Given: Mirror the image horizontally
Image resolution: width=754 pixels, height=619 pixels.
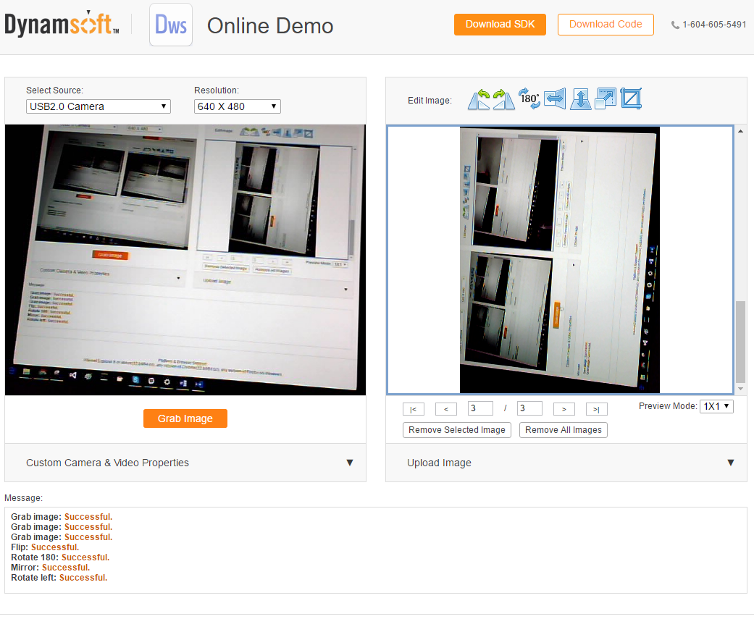Looking at the screenshot, I should coord(555,98).
